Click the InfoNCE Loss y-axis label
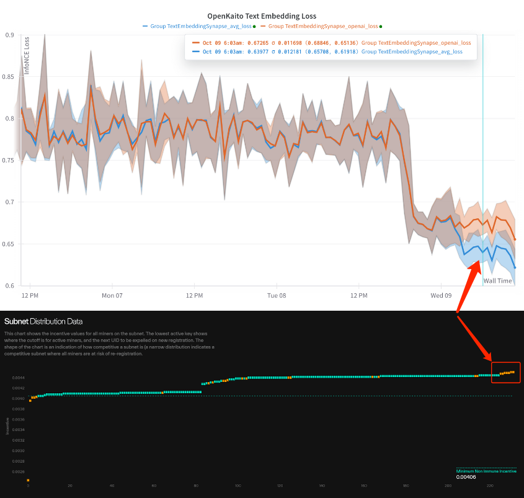Screen dimensions: 524x498 pyautogui.click(x=27, y=55)
